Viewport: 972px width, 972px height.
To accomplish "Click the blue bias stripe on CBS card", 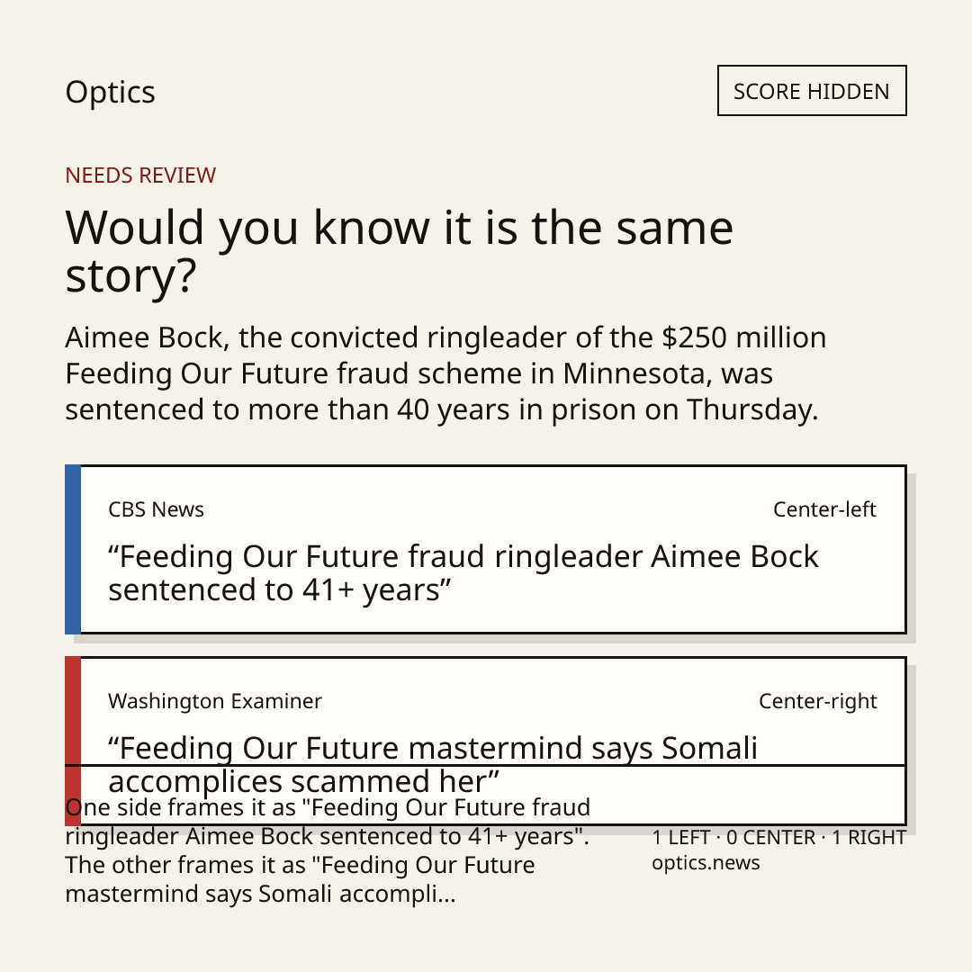I will pos(73,549).
